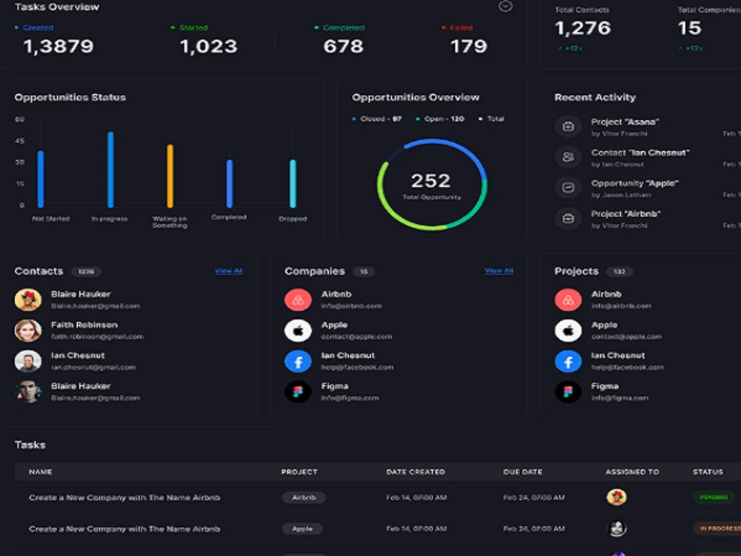Sort by the DUE DATE column header
The image size is (741, 556).
coord(522,471)
